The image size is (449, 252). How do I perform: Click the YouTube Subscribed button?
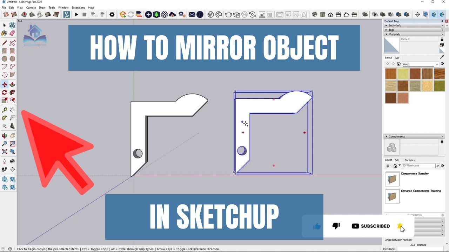(x=371, y=226)
